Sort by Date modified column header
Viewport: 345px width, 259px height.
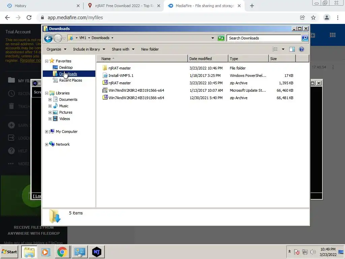tap(208, 59)
